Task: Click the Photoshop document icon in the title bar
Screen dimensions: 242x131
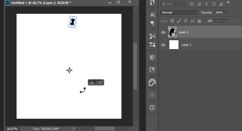Action: point(8,3)
